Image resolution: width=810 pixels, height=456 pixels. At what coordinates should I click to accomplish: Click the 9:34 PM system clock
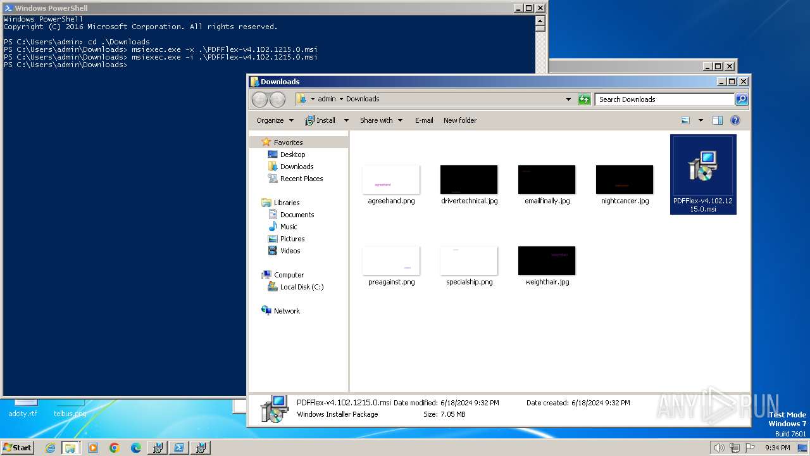tap(777, 448)
